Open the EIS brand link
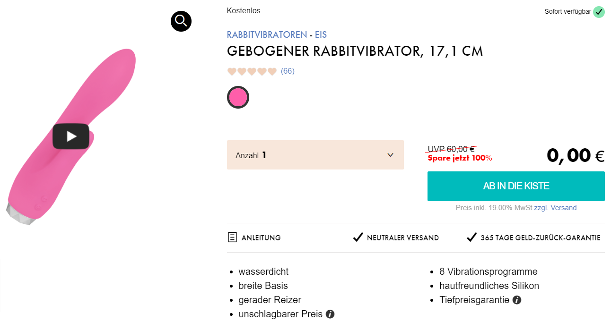Screen dimensions: 611x322 point(321,35)
